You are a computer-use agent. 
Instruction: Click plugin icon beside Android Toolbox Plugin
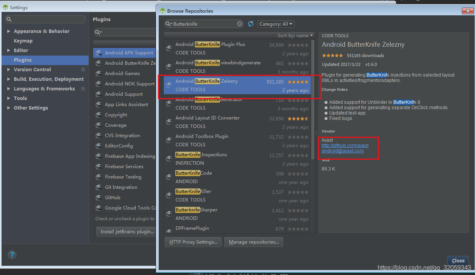coord(169,140)
